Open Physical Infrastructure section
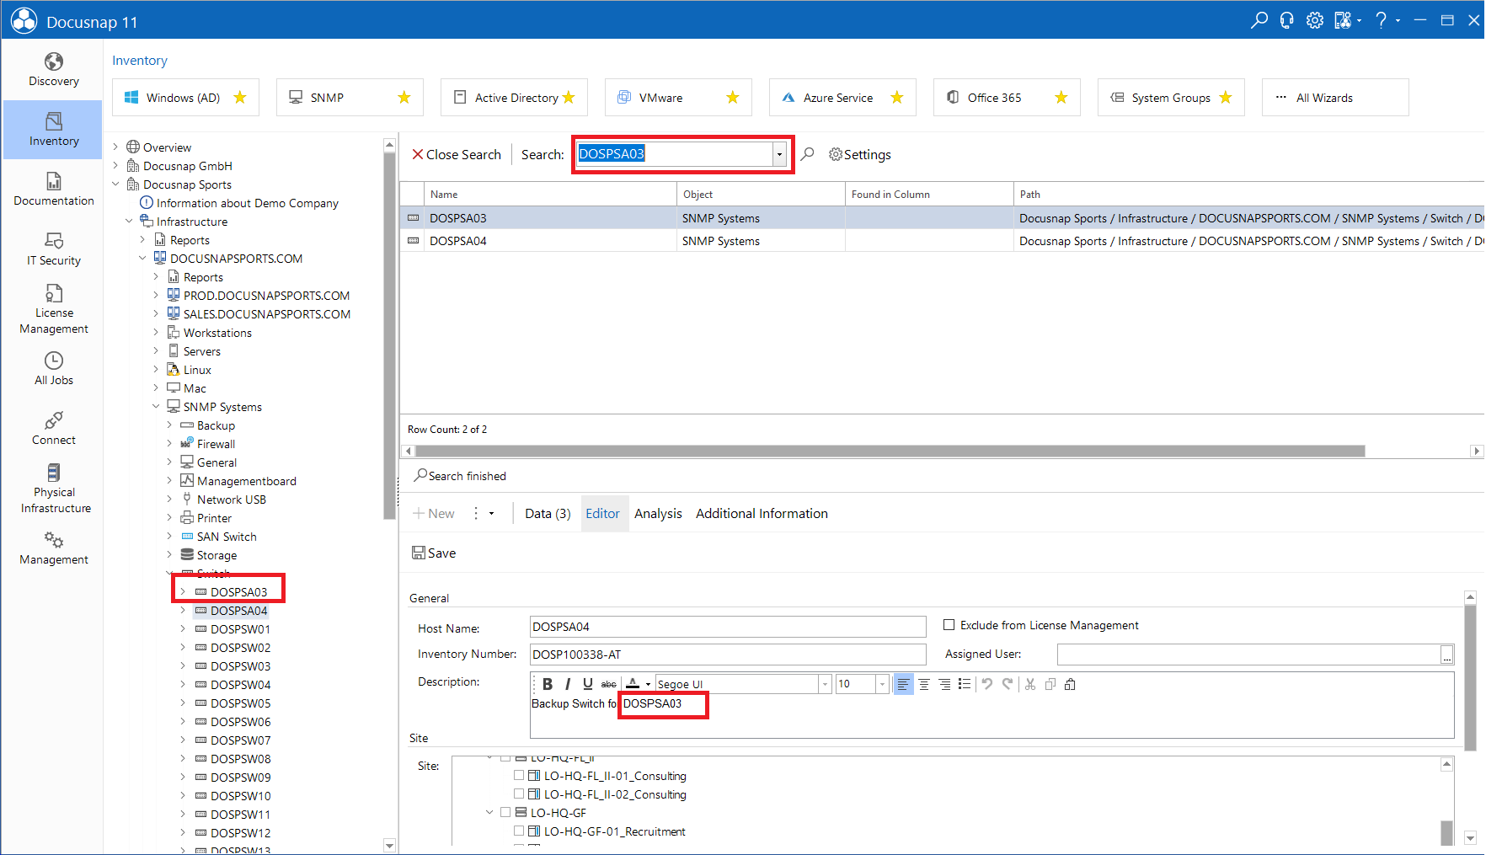 coord(53,489)
